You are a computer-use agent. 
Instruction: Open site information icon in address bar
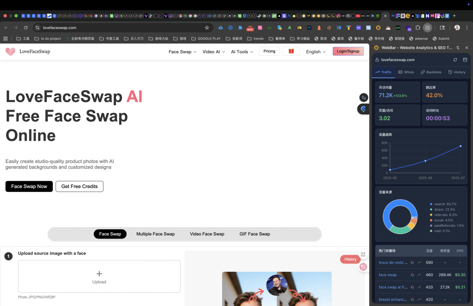point(37,28)
